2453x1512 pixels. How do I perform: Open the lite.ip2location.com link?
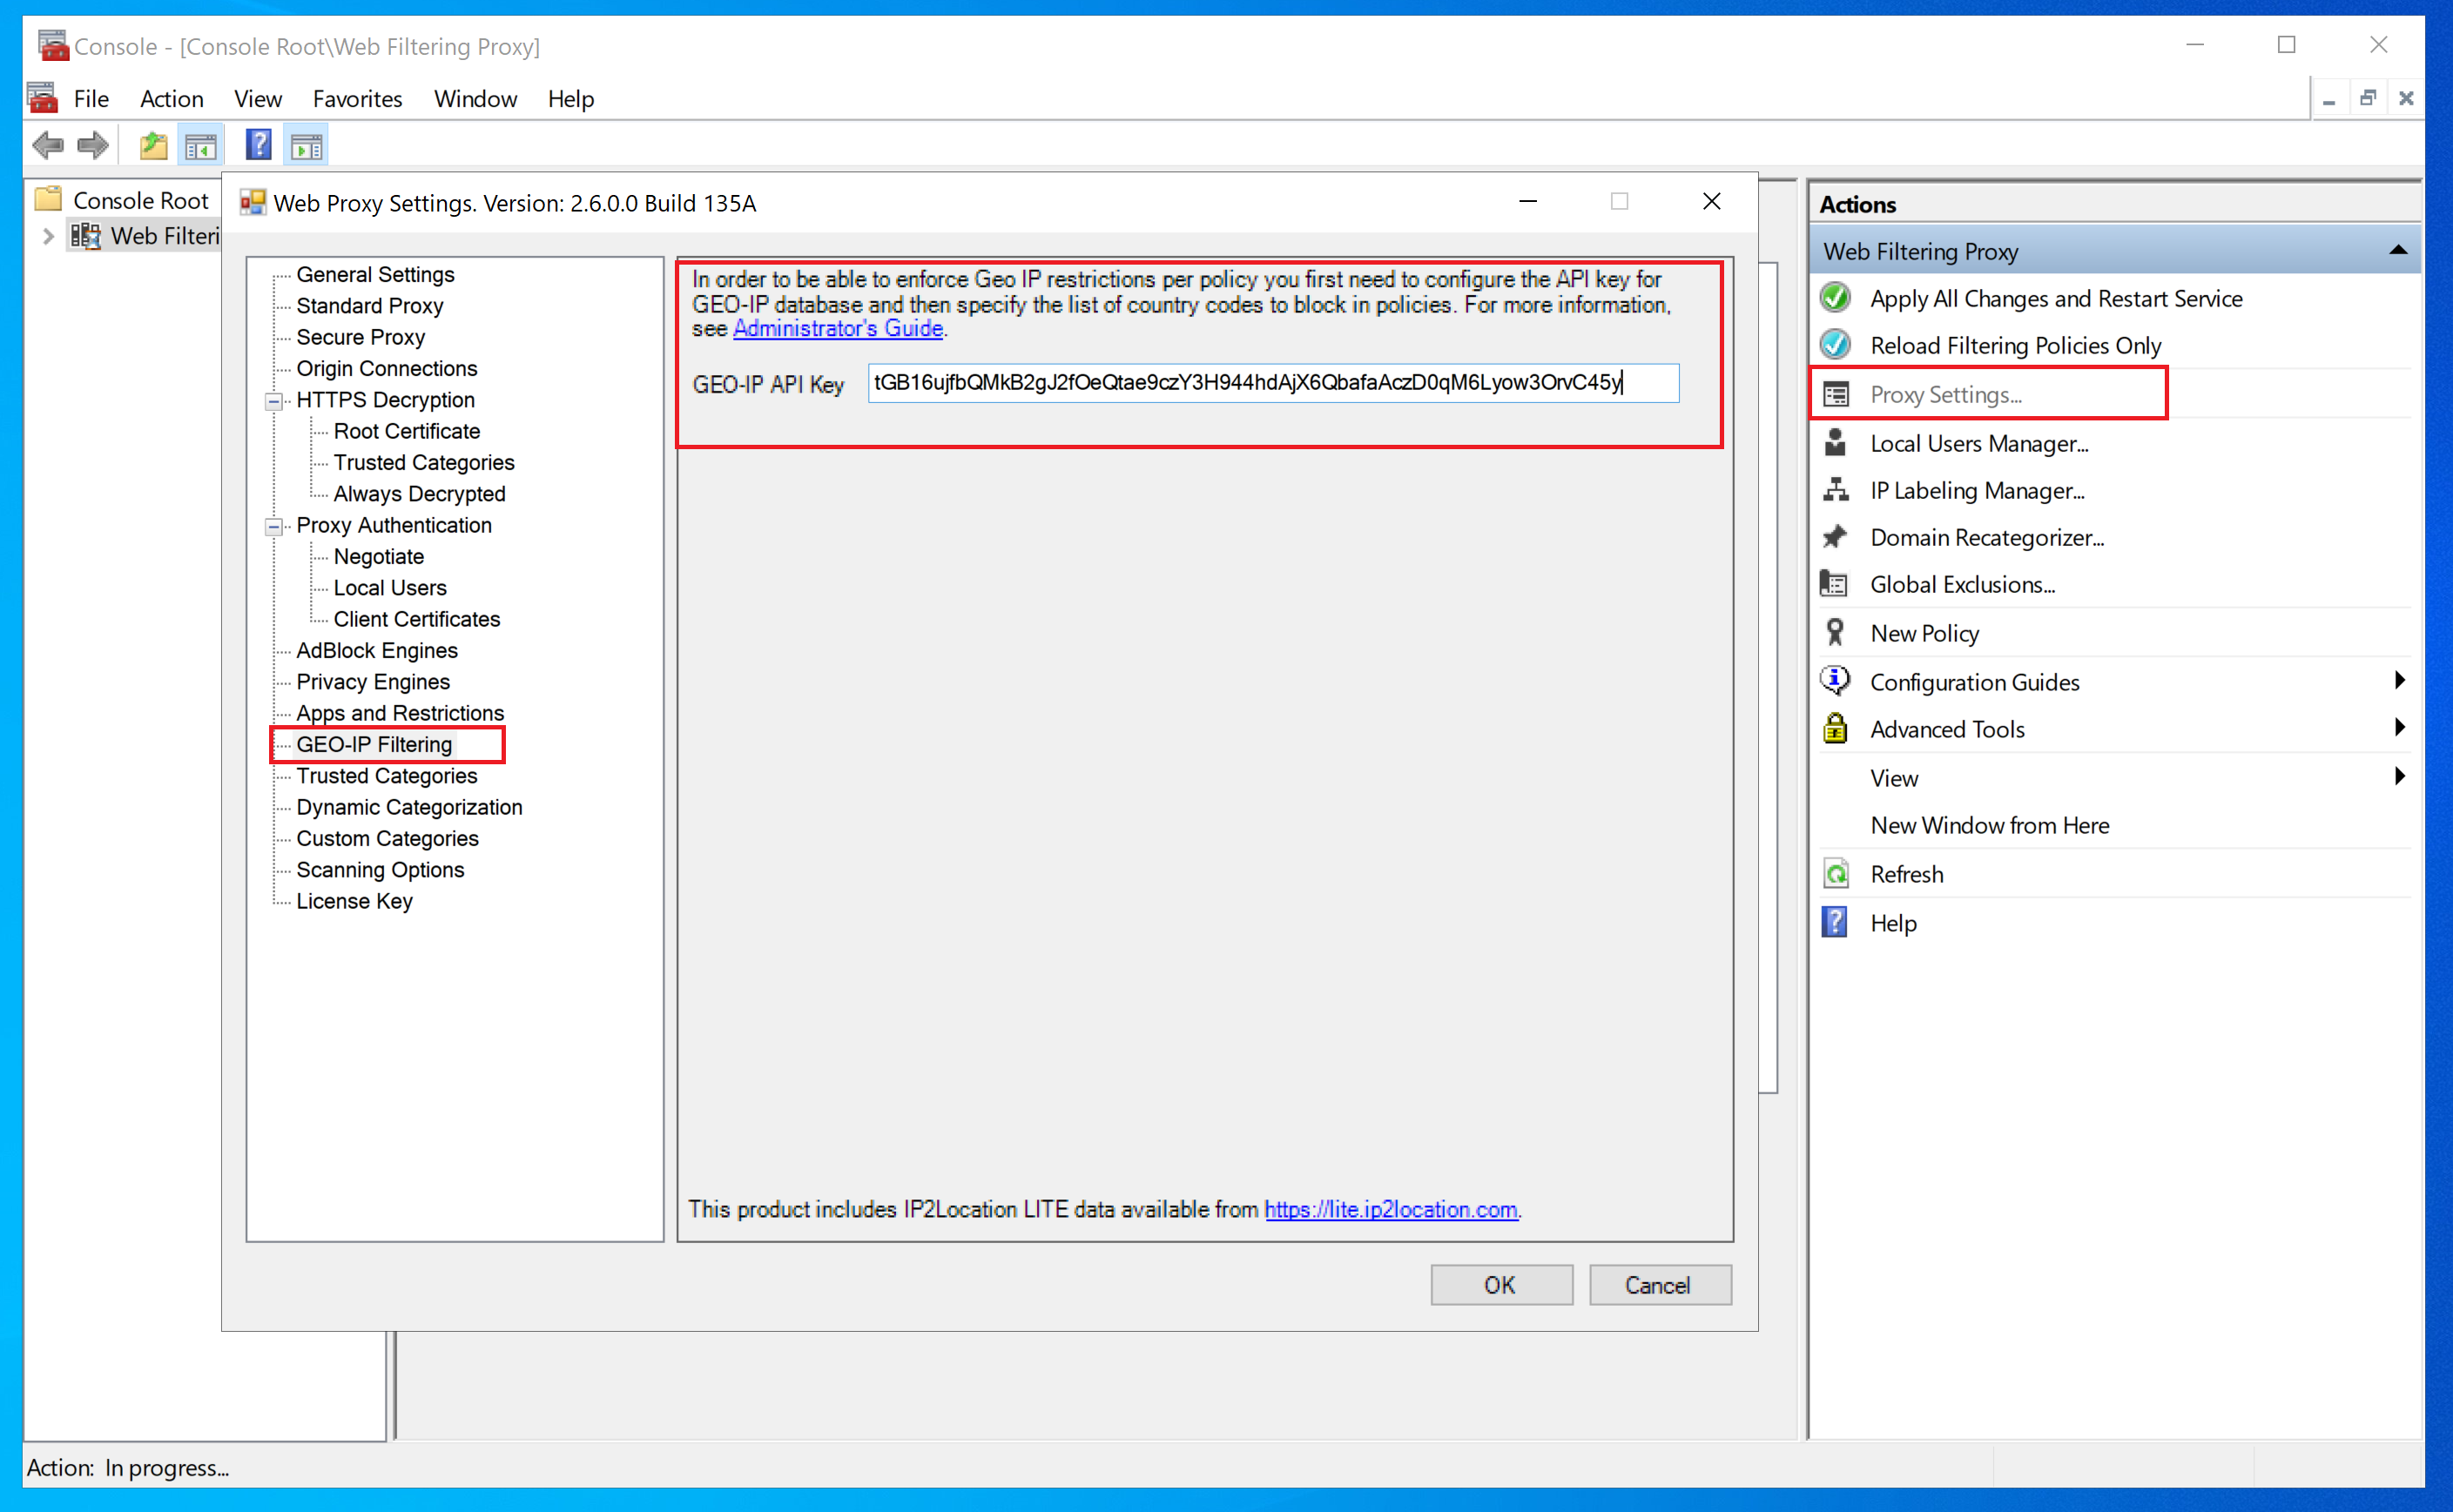tap(1391, 1209)
